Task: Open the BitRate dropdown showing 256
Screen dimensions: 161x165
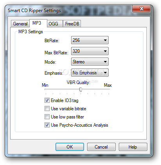Action: 90,40
